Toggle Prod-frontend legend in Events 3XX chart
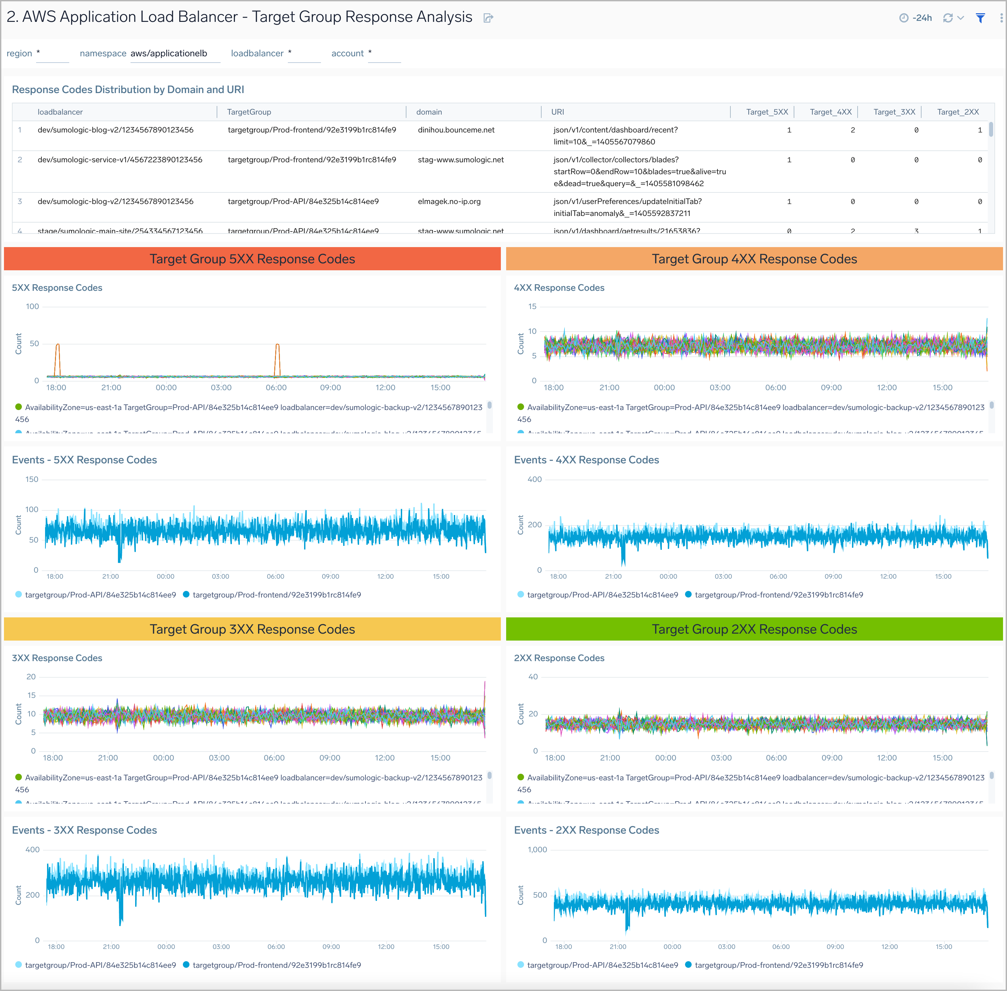Viewport: 1007px width, 991px height. 272,965
